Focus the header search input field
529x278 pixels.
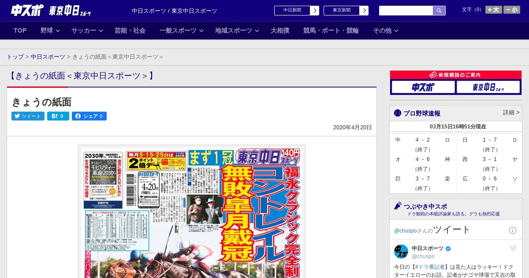[406, 11]
